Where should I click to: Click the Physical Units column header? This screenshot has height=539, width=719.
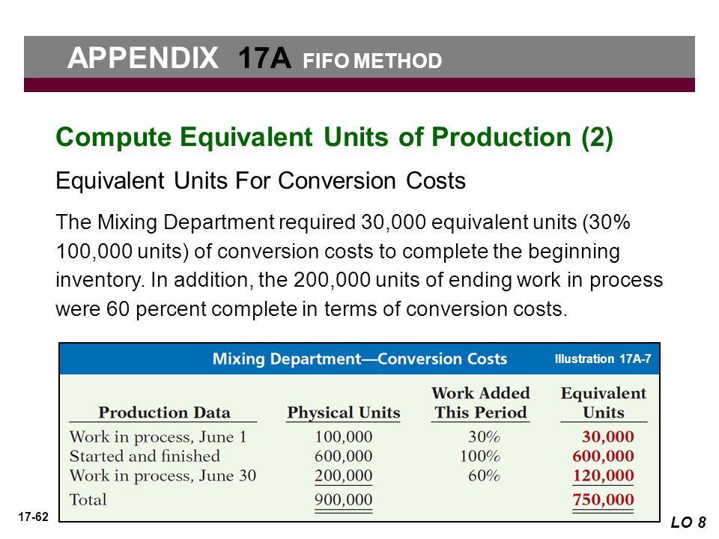click(x=344, y=412)
